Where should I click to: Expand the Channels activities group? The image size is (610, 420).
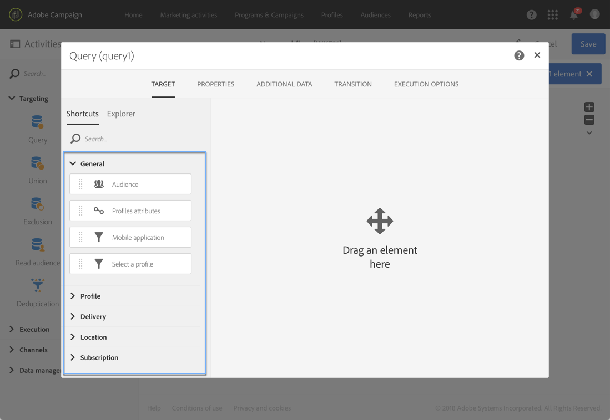point(12,350)
